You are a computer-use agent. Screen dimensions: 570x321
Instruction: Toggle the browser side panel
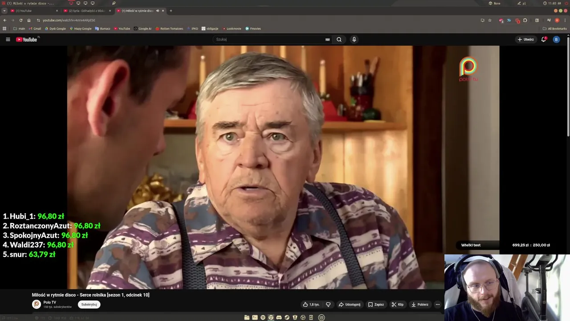pyautogui.click(x=537, y=20)
